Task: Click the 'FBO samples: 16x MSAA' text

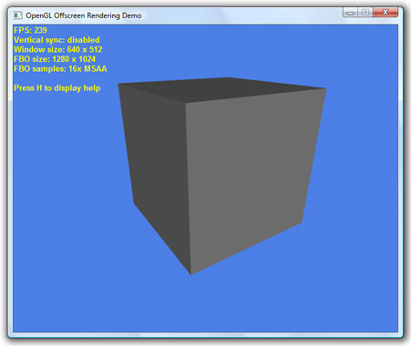Action: pyautogui.click(x=60, y=69)
